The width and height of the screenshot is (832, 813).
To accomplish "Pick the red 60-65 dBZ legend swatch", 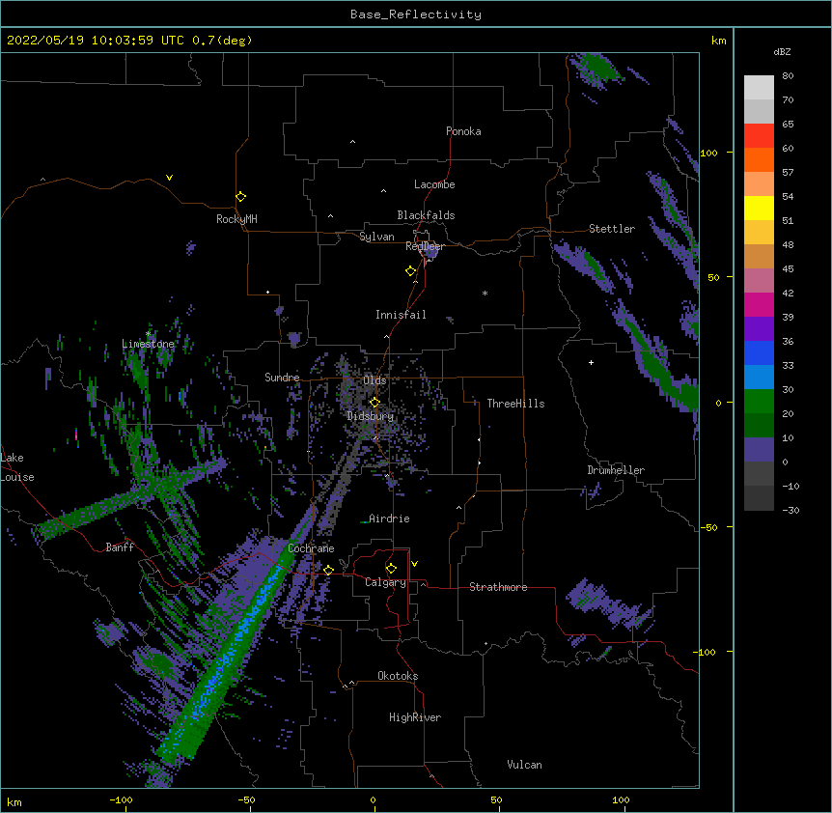I will [759, 135].
